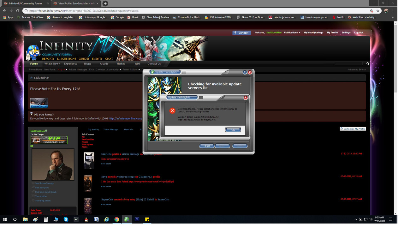Go to My Profile in forum header

coord(332,33)
